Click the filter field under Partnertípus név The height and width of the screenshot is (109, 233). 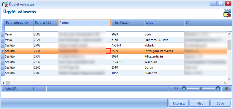tap(19, 28)
